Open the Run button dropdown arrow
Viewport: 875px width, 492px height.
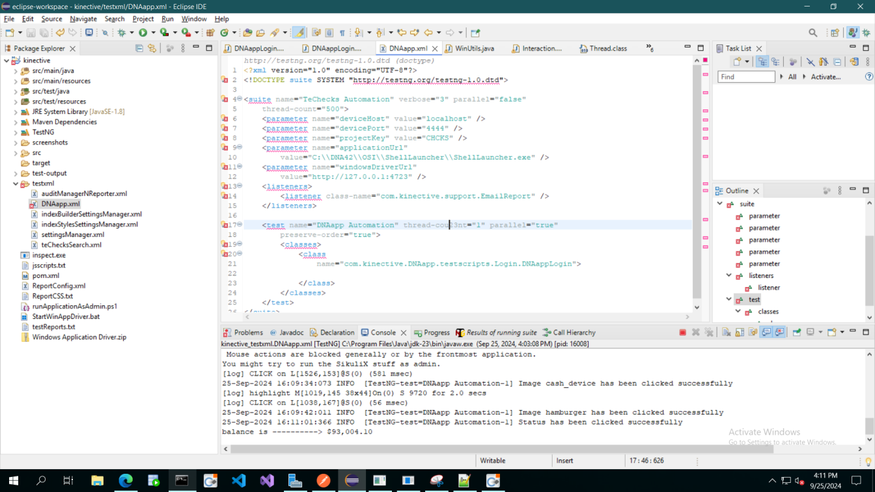click(153, 33)
